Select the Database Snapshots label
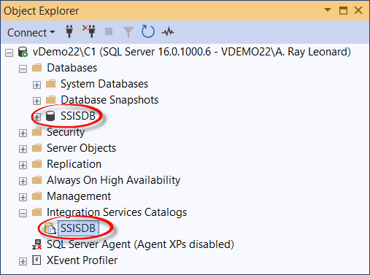This screenshot has height=275, width=370. 109,100
